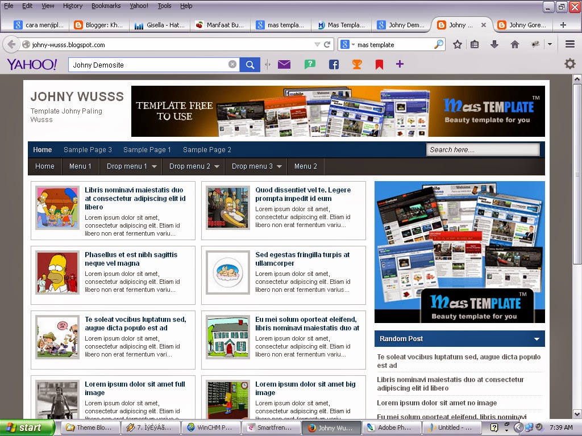Open Sample Page 1 link
The width and height of the screenshot is (582, 436).
tap(147, 150)
